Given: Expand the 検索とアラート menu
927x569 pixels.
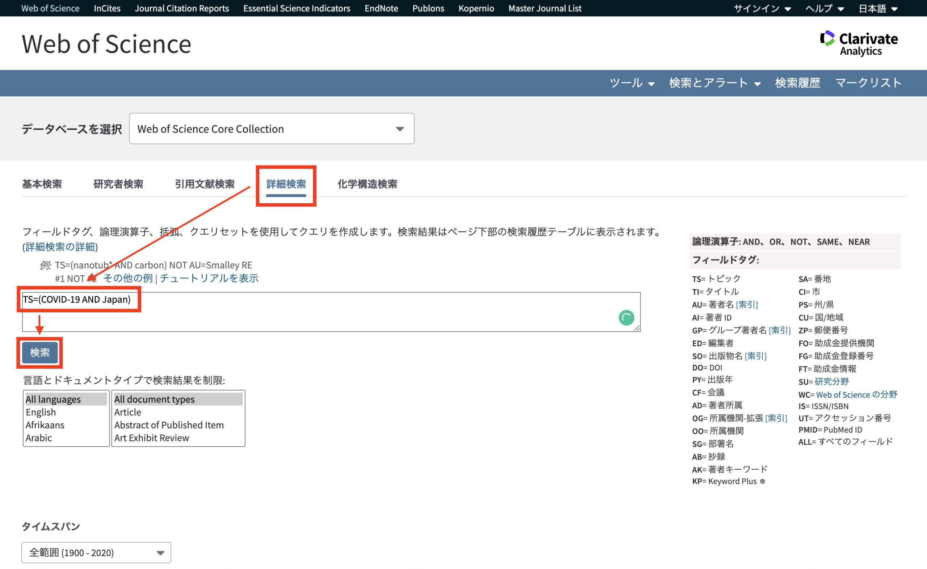Looking at the screenshot, I should tap(714, 83).
